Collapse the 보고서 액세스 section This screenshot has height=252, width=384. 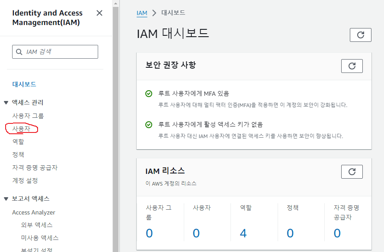point(6,199)
